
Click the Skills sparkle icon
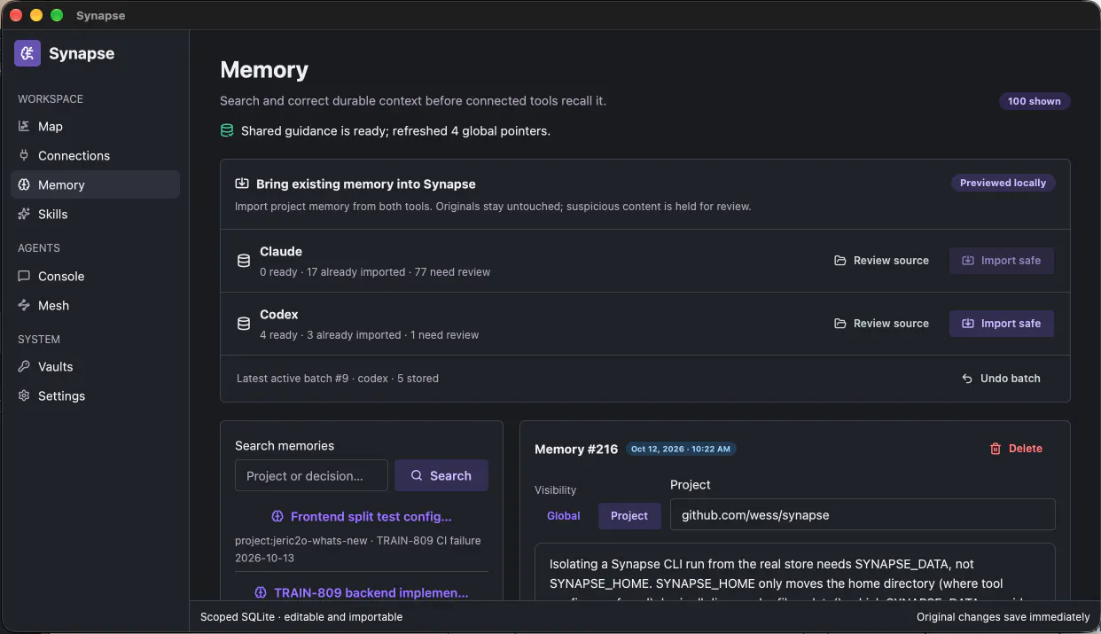(24, 215)
